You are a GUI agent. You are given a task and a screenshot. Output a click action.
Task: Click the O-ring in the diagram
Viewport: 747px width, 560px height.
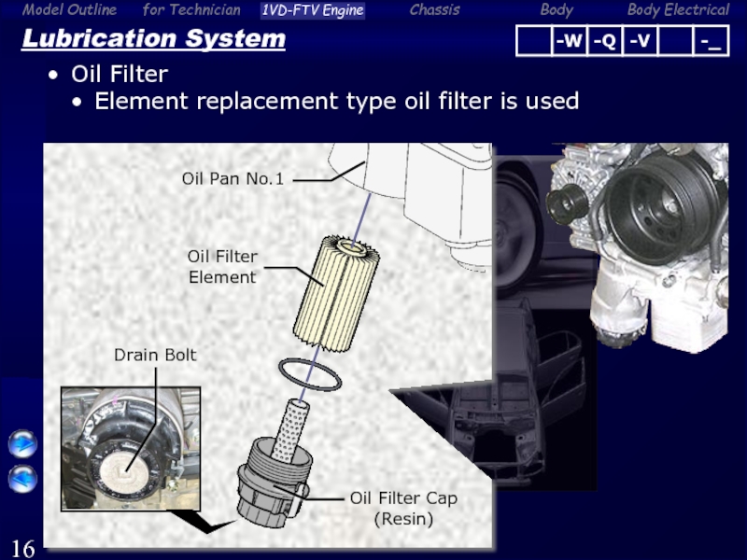tap(310, 375)
